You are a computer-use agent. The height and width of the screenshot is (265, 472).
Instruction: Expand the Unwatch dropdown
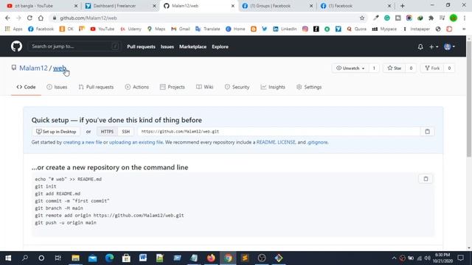[x=350, y=68]
